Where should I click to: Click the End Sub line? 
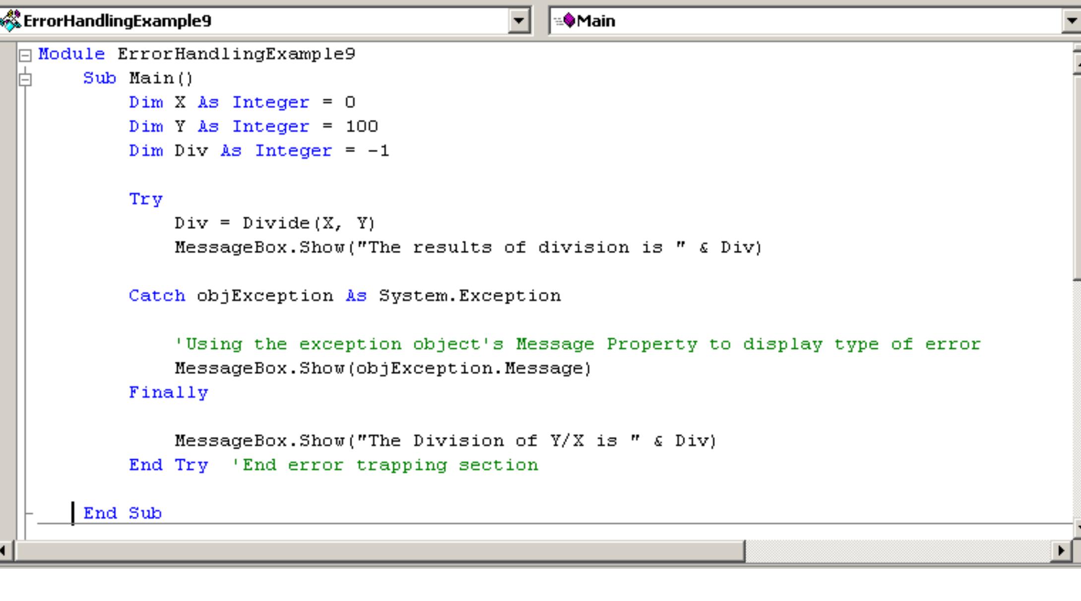point(123,513)
